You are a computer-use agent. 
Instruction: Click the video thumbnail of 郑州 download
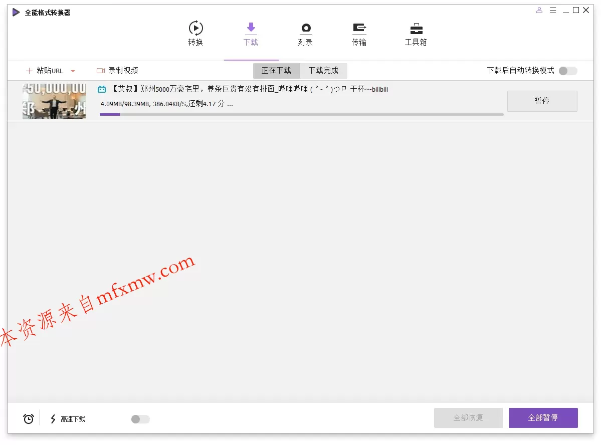pyautogui.click(x=54, y=101)
